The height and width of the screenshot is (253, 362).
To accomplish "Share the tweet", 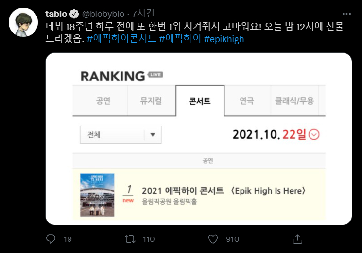I will click(x=298, y=239).
